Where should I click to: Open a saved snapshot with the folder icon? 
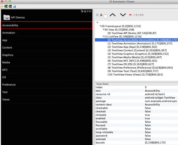point(1,6)
